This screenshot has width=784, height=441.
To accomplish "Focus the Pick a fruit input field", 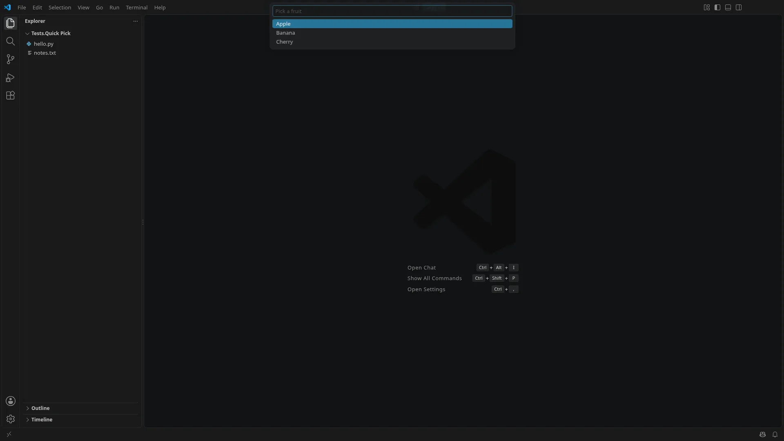I will point(392,11).
